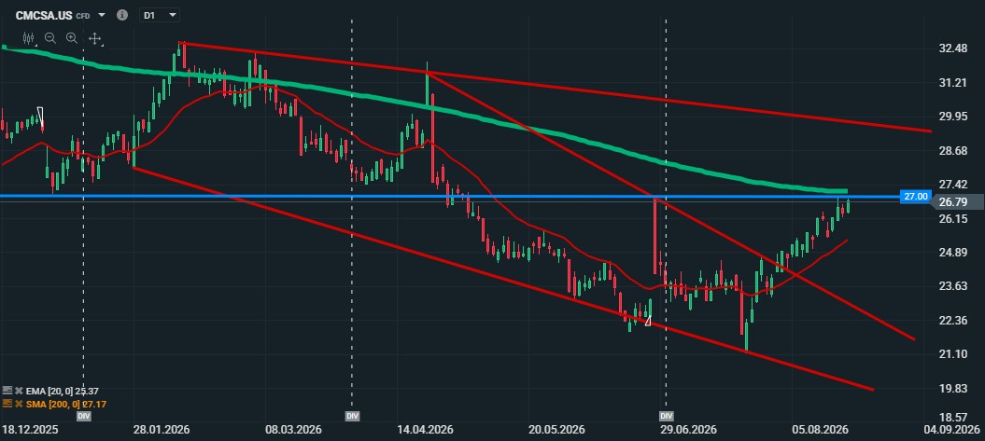
Task: Click the DIV marker near 29.06.2026
Action: tap(666, 416)
